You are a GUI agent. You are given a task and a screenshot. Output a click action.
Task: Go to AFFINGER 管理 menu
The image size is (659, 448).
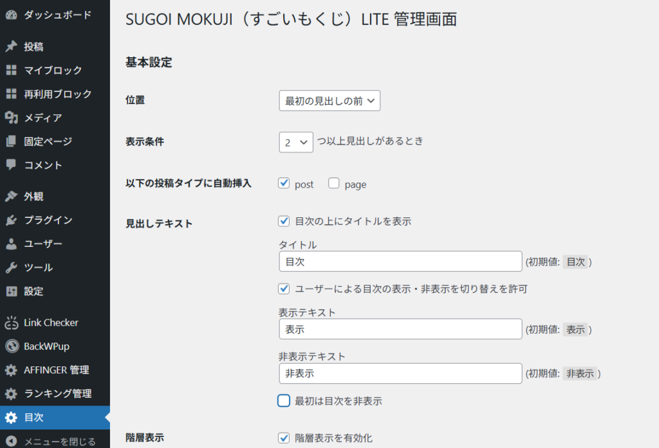click(x=56, y=370)
